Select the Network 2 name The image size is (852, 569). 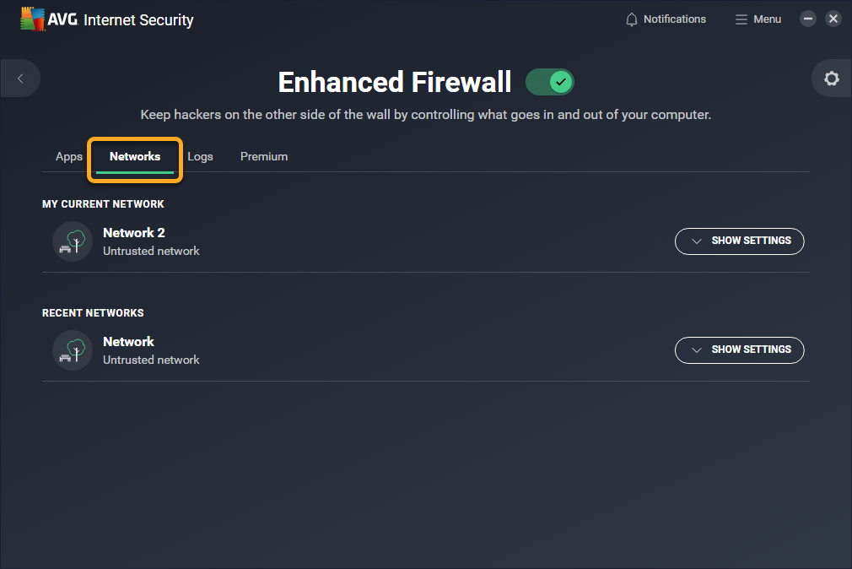(134, 233)
